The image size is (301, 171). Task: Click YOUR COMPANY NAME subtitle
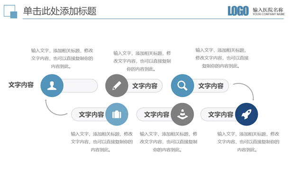tap(269, 14)
